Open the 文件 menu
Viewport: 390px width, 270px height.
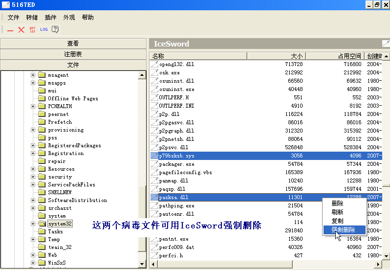[13, 18]
